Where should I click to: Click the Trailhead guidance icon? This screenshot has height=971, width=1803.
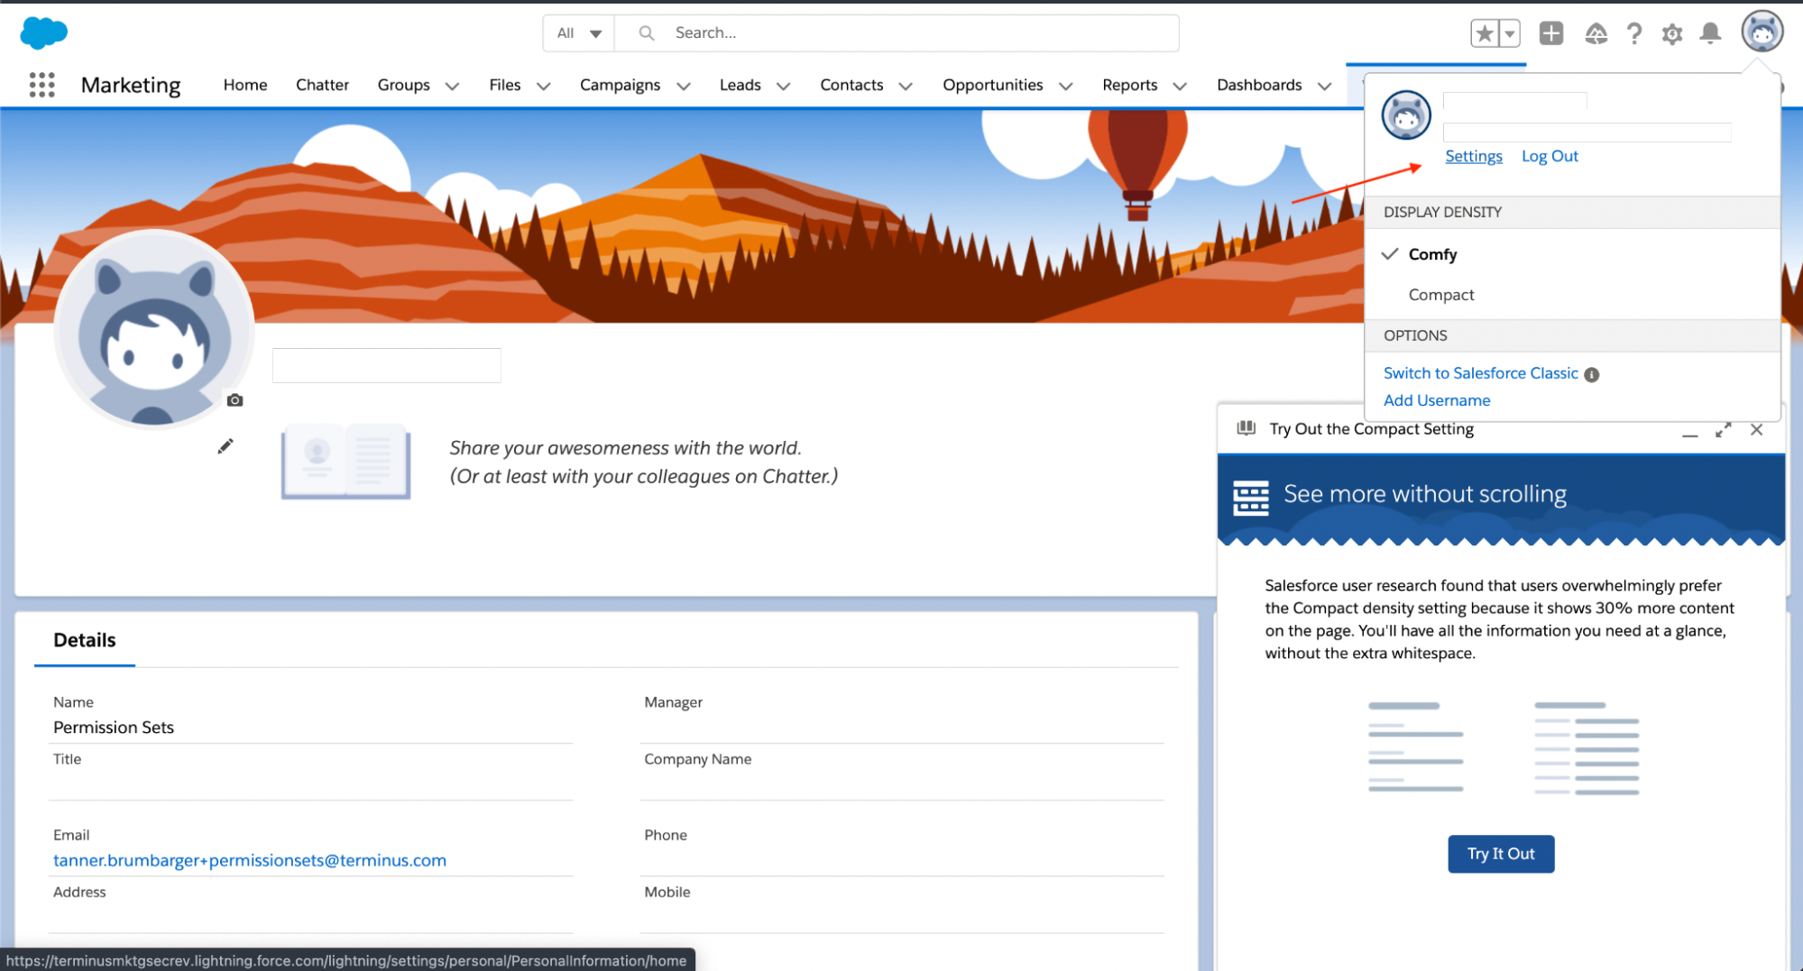coord(1596,33)
